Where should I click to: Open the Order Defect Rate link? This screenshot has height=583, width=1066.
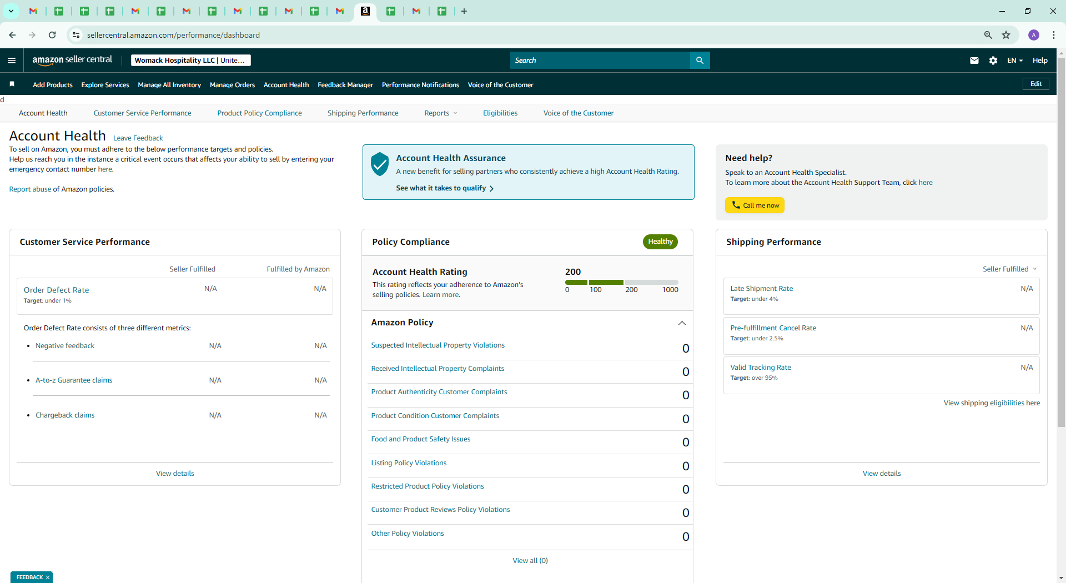coord(56,290)
